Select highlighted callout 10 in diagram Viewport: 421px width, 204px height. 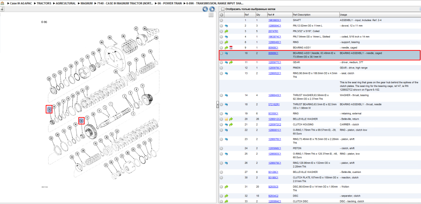49,109
